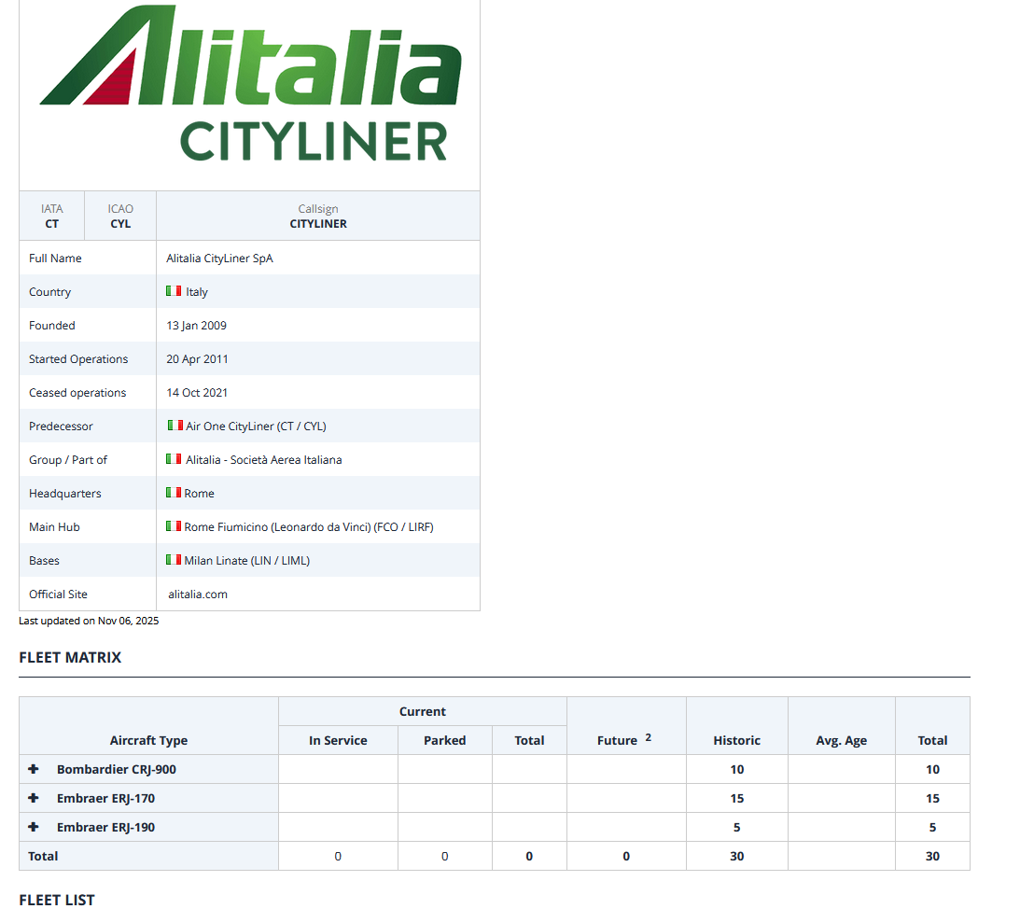Expand the Embraer ERJ-170 row
Viewport: 1034px width, 909px height.
tap(34, 798)
